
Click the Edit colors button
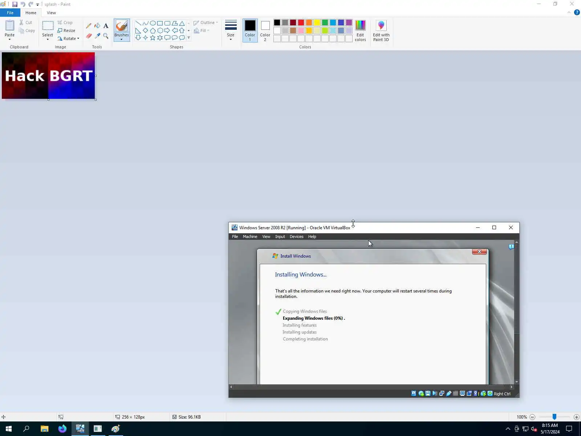[360, 31]
